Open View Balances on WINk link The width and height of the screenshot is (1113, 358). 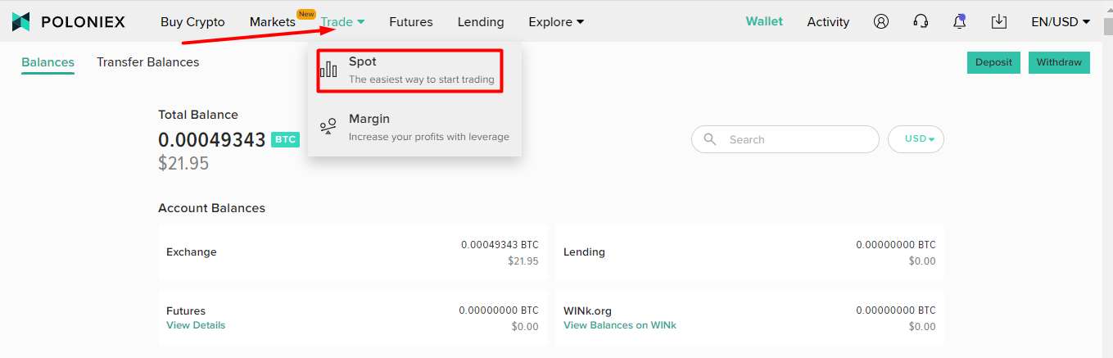(620, 325)
